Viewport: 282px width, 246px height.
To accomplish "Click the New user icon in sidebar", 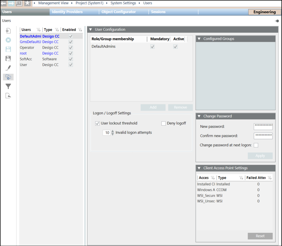I will coord(8,31).
